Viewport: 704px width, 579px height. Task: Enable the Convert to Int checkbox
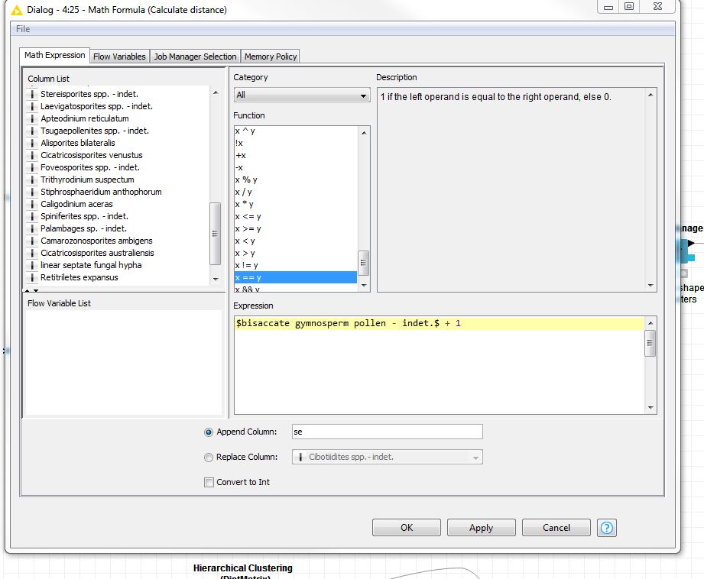click(209, 483)
